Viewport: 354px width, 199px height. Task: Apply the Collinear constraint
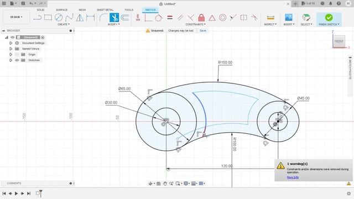click(x=233, y=17)
